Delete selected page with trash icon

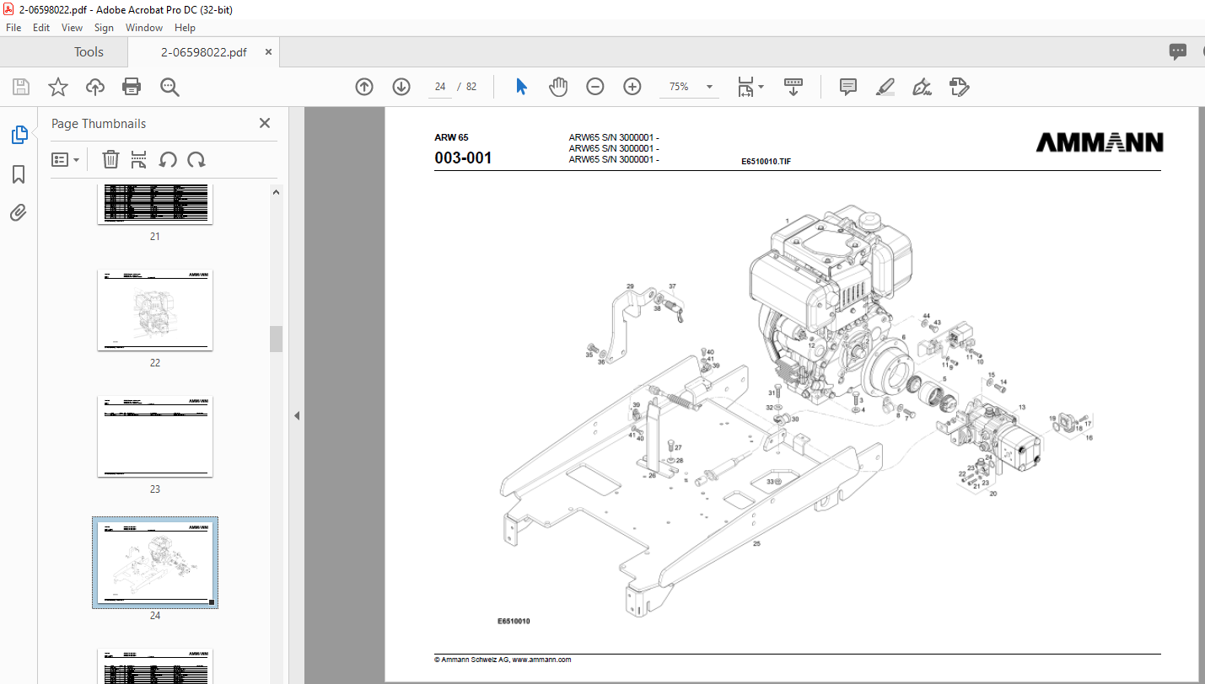click(110, 159)
